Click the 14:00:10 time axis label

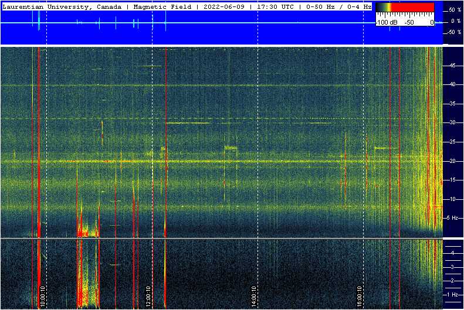(254, 296)
